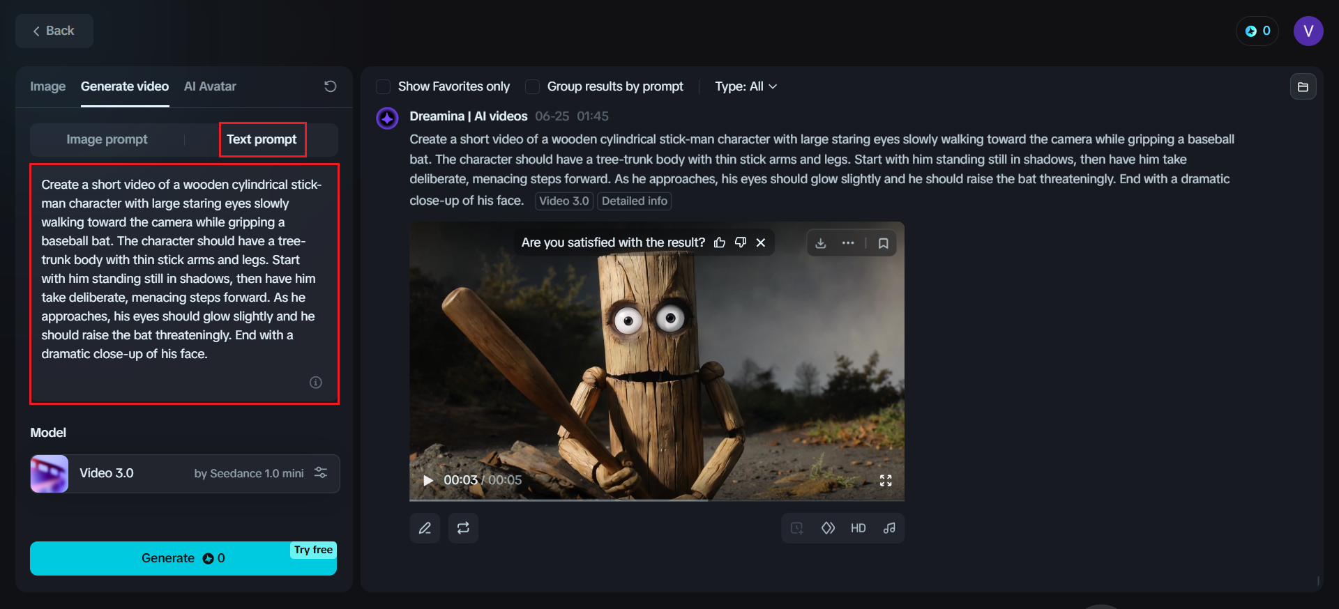Play the generated video
This screenshot has height=609, width=1339.
[x=428, y=480]
